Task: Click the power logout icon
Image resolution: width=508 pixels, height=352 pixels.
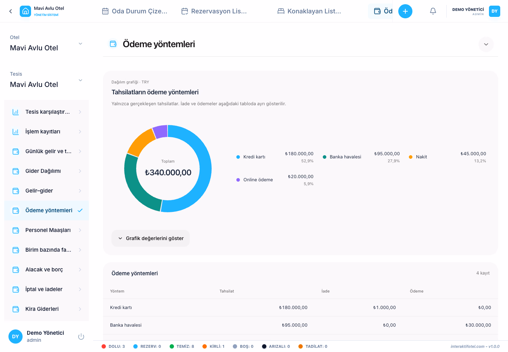Action: click(x=81, y=337)
